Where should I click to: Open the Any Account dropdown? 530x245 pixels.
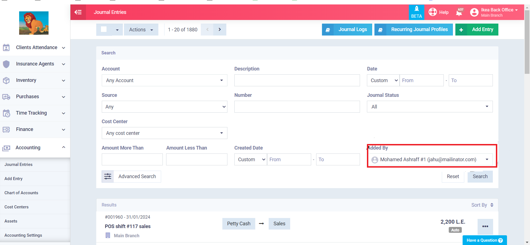point(164,80)
